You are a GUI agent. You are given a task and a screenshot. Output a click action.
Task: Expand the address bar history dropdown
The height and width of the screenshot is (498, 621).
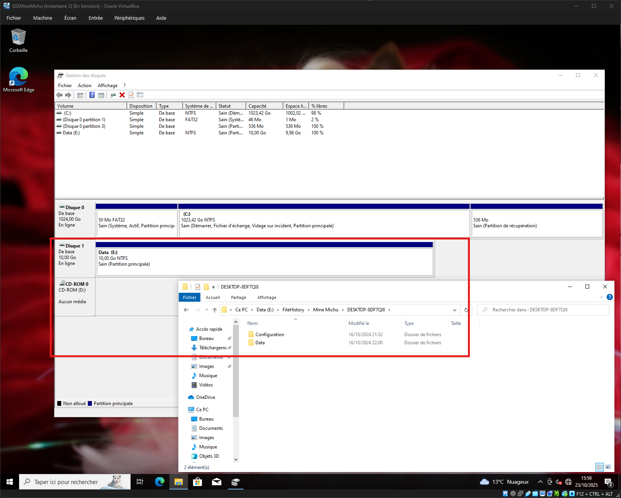click(454, 310)
